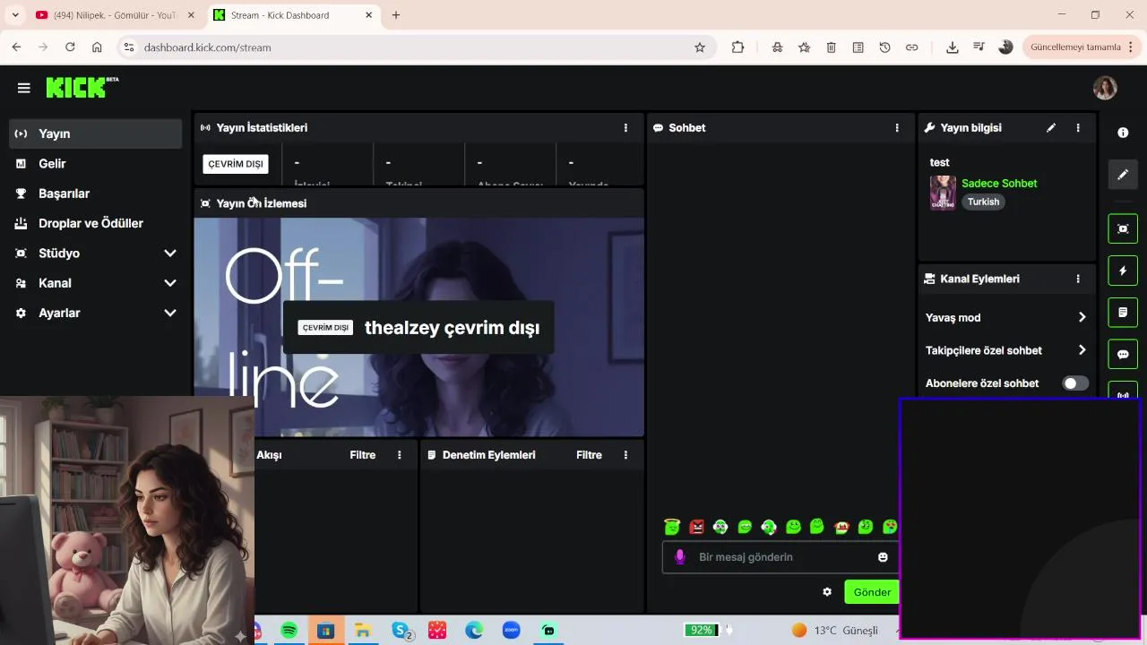Image resolution: width=1147 pixels, height=645 pixels.
Task: Click the 13°C Güneşli weather widget
Action: click(835, 631)
